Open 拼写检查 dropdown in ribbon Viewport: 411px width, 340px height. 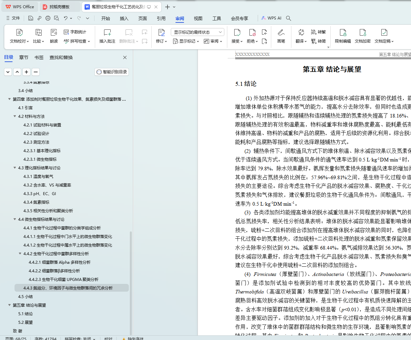click(77, 41)
